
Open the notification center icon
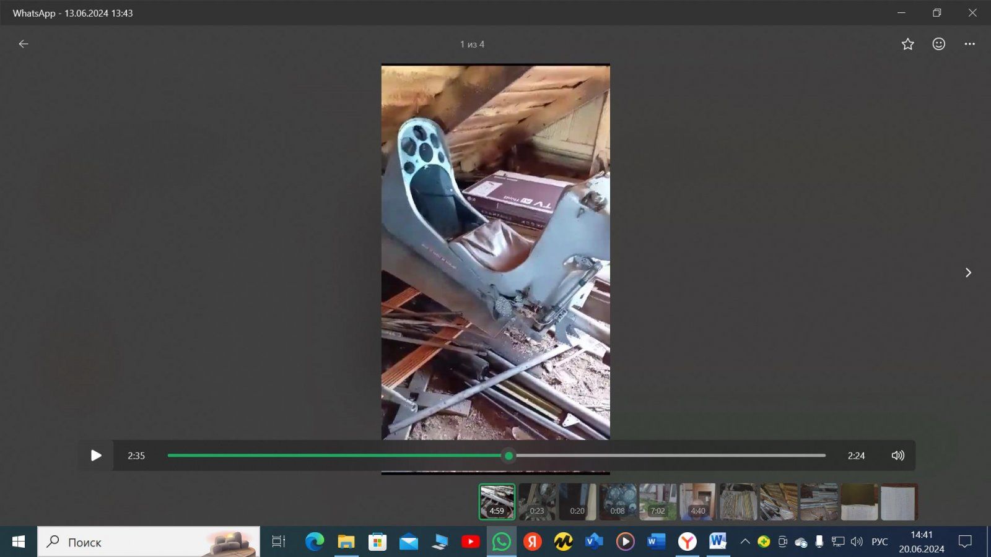click(x=965, y=542)
